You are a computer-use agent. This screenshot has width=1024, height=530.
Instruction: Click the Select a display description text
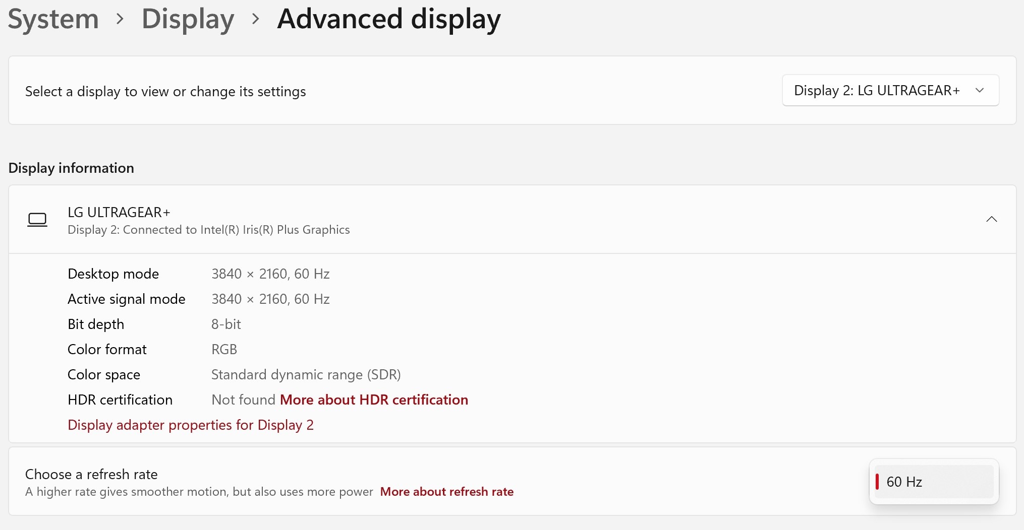(x=165, y=91)
